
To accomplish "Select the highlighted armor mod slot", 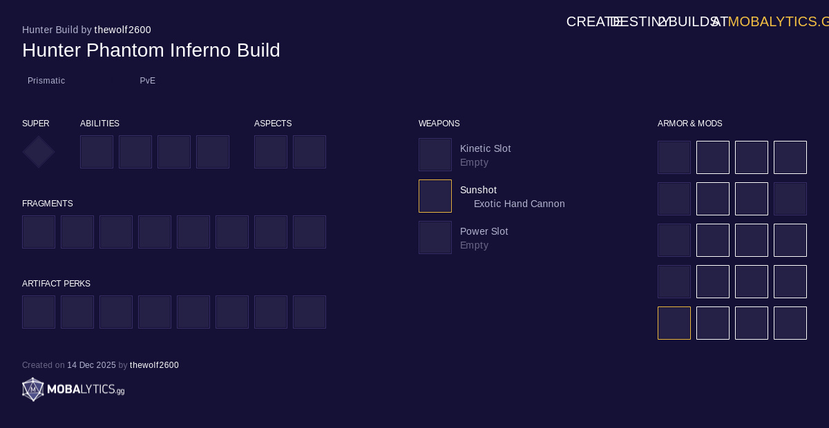I will (674, 323).
